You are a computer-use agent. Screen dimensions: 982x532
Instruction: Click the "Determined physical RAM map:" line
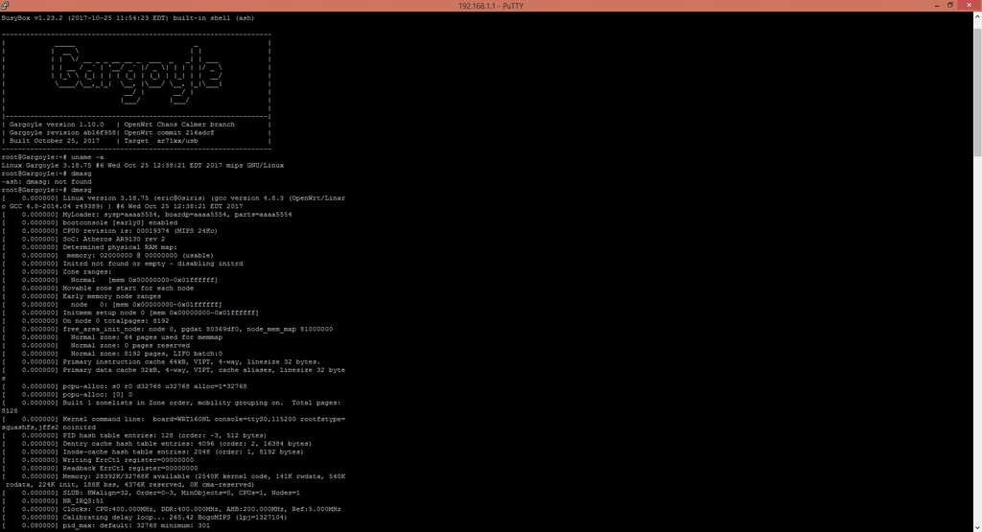[89, 246]
